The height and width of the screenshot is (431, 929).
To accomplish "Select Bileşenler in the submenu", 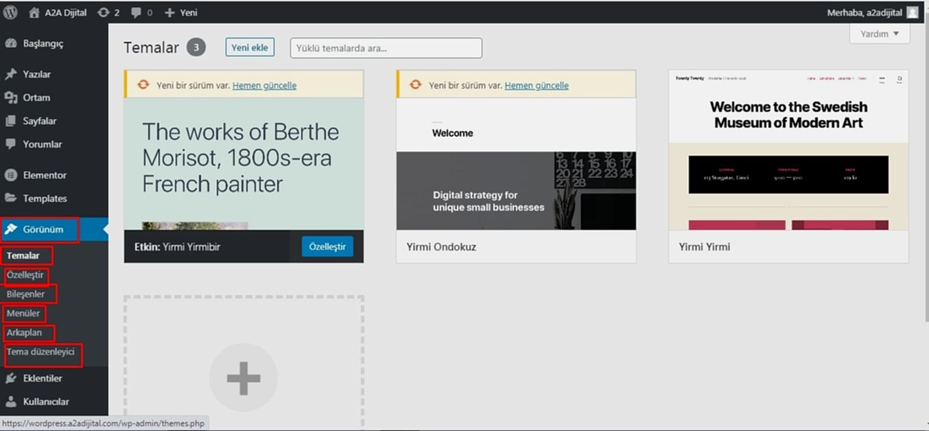I will tap(26, 294).
